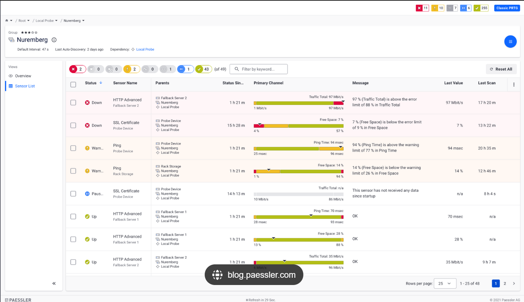Click the global red alarms counter showing 11
This screenshot has height=302, width=524.
tap(422, 8)
